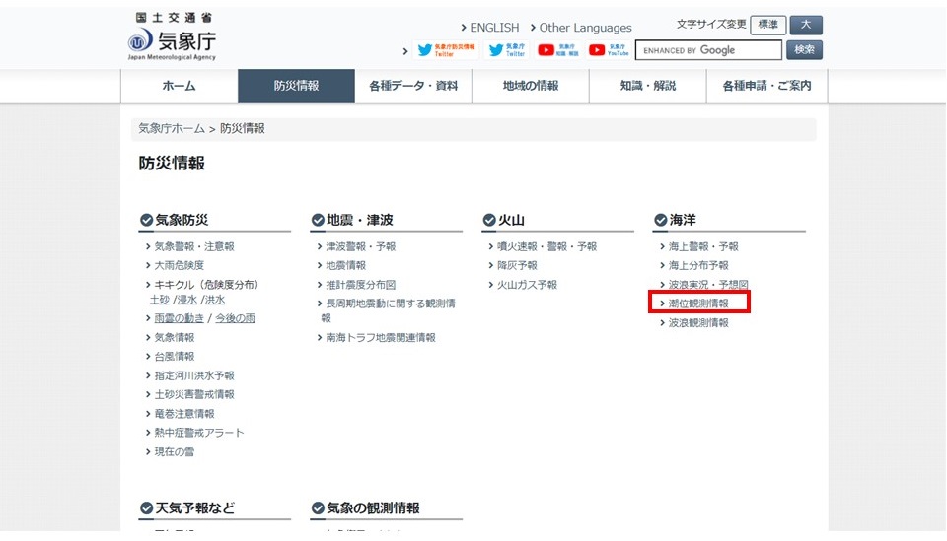947x541 pixels.
Task: Open 雨雲の動き link
Action: [x=179, y=318]
